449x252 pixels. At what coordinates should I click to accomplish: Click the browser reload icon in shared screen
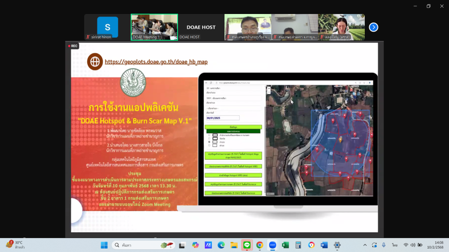(x=211, y=83)
